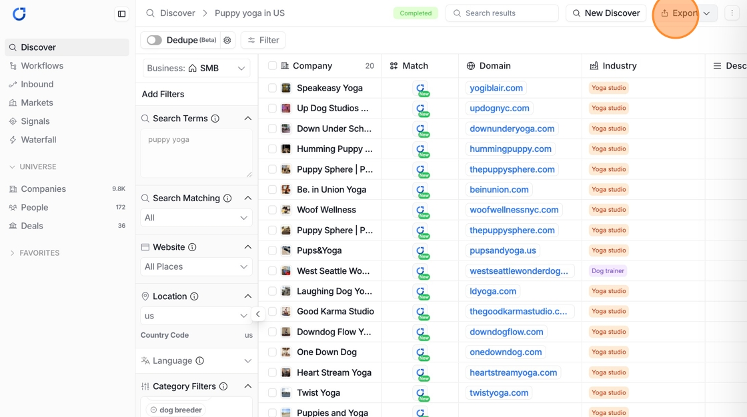
Task: Collapse the Search Terms section
Action: tap(247, 119)
